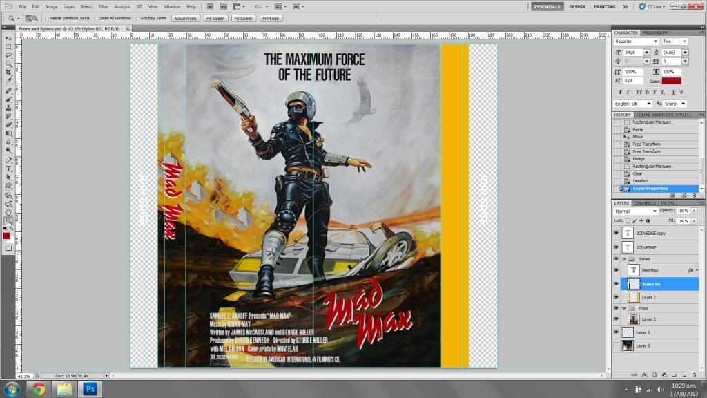Open the Analysis menu

pos(122,7)
